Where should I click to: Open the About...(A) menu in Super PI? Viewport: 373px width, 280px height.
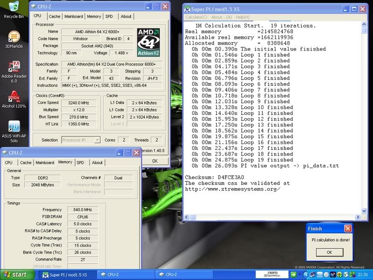(221, 17)
